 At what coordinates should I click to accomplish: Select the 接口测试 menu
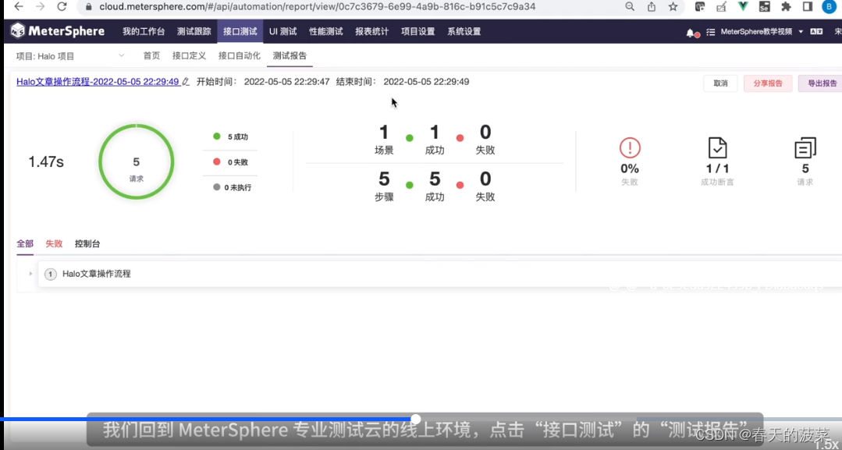coord(240,32)
